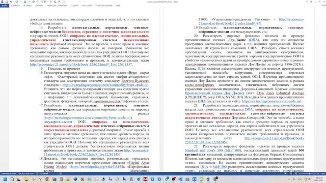Click the microphone icon in the system tray
Image resolution: width=326 pixels, height=183 pixels.
pos(294,179)
